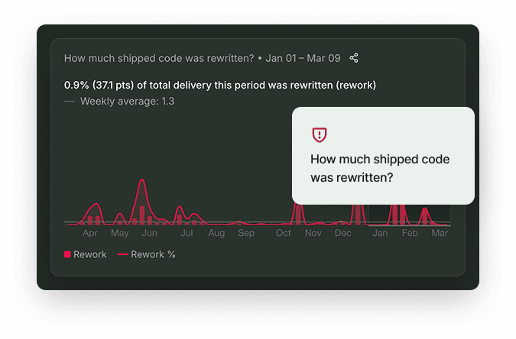Image resolution: width=516 pixels, height=339 pixels.
Task: Select the Aug axis label
Action: click(216, 233)
